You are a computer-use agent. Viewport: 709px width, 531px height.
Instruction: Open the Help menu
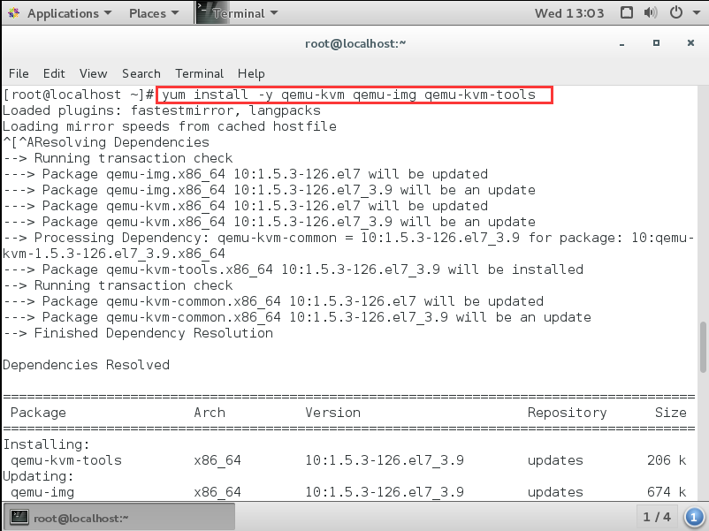[251, 73]
